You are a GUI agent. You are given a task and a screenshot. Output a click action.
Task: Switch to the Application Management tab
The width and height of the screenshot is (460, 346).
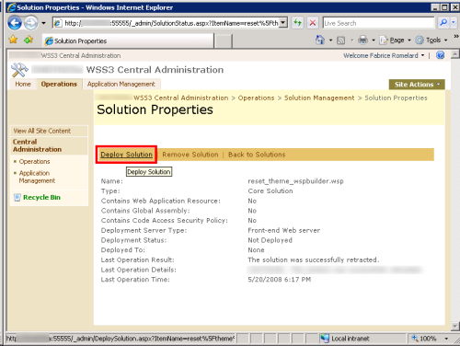121,84
